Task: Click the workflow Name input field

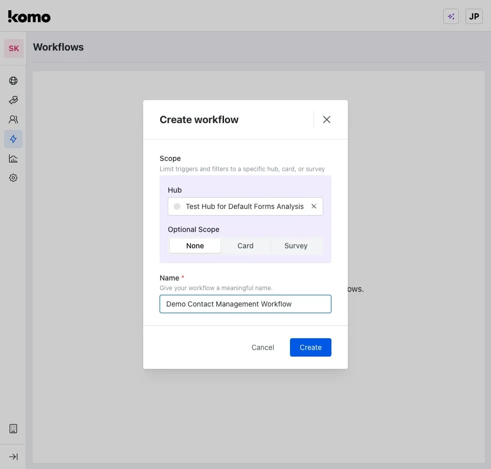Action: tap(245, 304)
